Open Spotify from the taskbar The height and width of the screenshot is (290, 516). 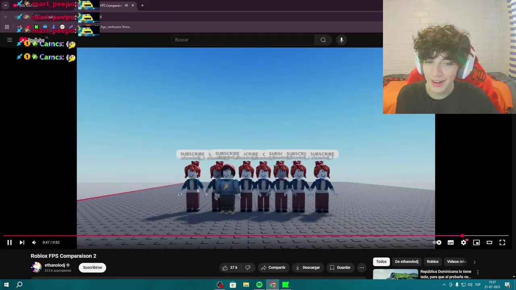tap(259, 285)
